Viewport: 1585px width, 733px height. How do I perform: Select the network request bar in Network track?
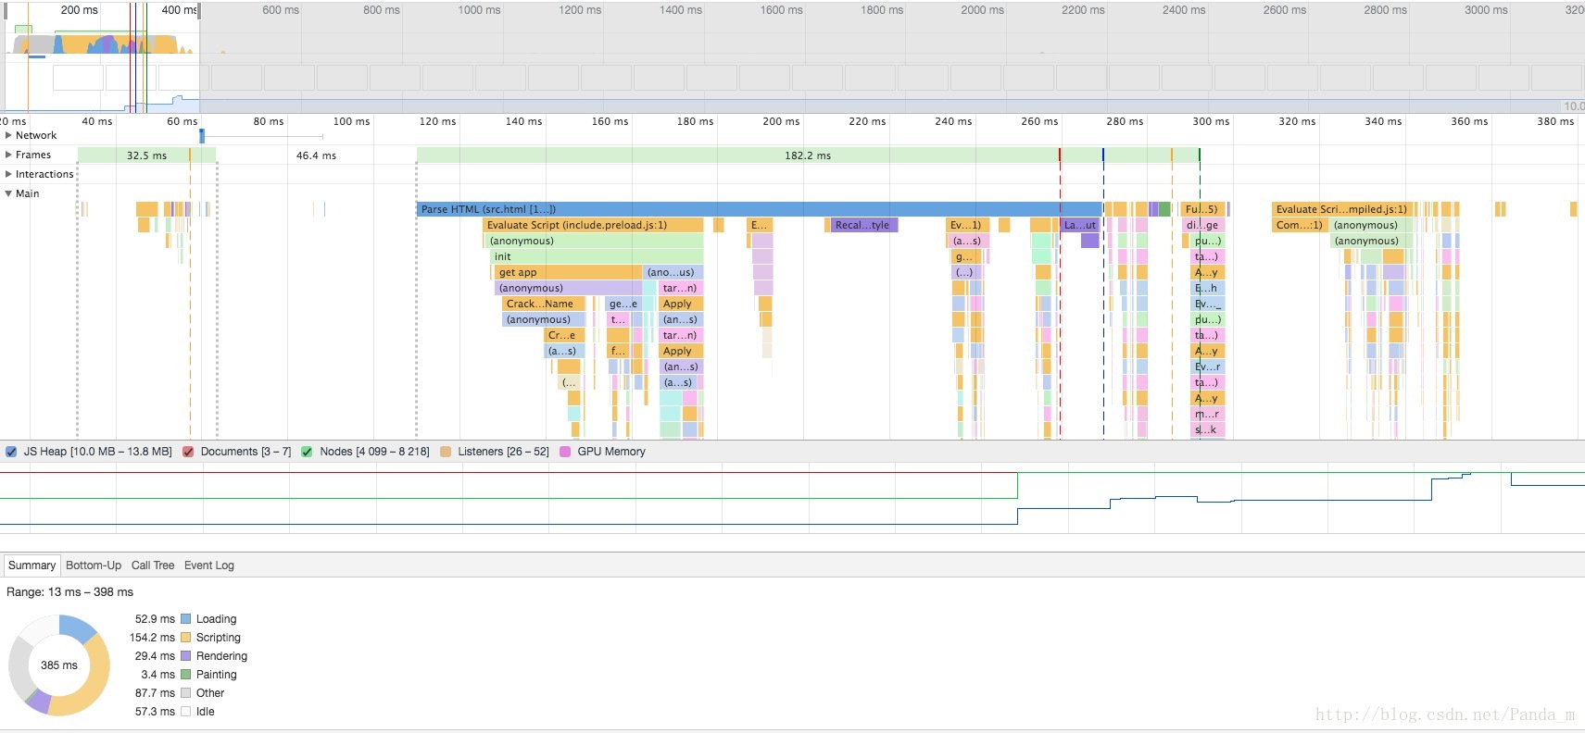pyautogui.click(x=202, y=136)
